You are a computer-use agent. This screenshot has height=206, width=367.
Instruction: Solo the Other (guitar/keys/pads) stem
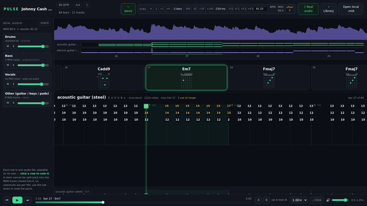[13, 103]
